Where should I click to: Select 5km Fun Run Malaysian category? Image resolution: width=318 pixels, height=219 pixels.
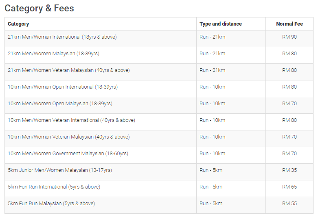[51, 204]
